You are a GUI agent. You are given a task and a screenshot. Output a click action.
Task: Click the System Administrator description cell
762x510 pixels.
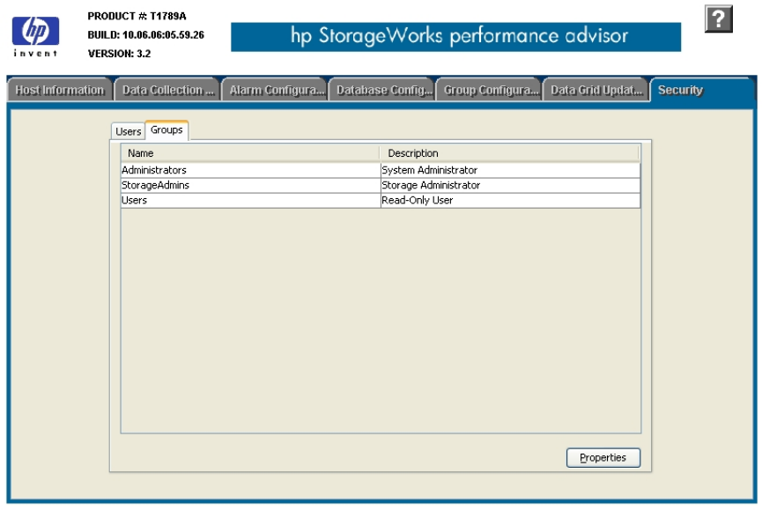pos(509,170)
